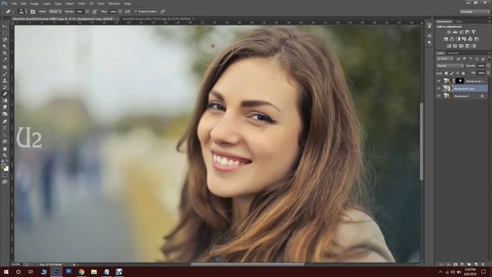The image size is (492, 277).
Task: Open the Tool Preset picker
Action: pos(9,12)
